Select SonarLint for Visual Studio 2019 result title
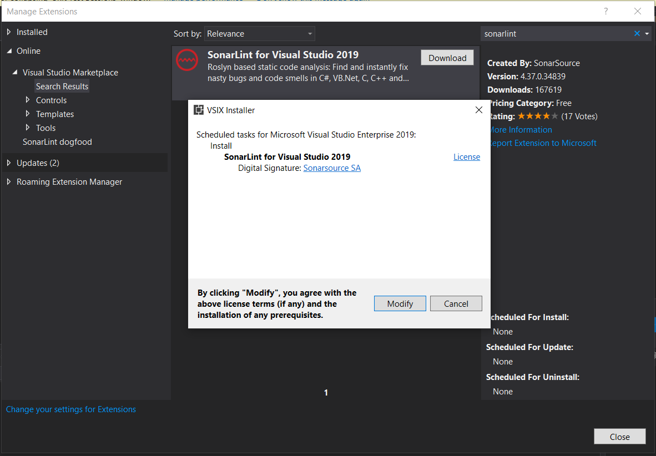656x456 pixels. [x=283, y=55]
